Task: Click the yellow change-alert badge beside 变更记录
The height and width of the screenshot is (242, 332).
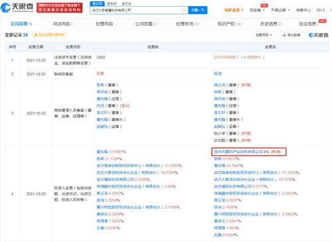Action: click(49, 35)
